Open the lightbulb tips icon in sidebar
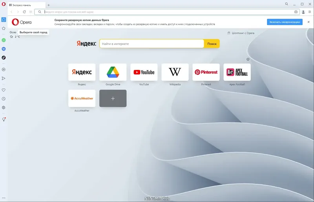Image resolution: width=314 pixels, height=202 pixels. (4, 119)
